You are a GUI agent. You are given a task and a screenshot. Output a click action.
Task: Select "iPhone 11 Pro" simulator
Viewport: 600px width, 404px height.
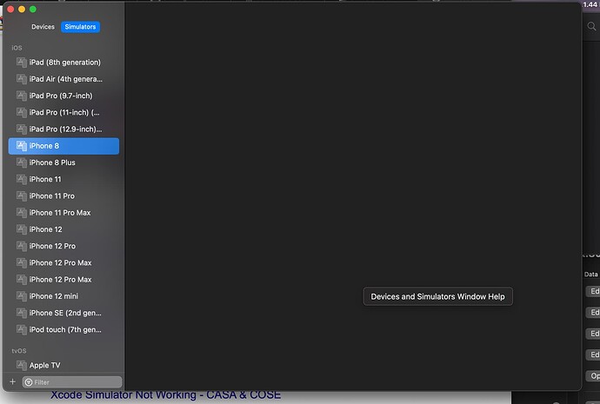(63, 195)
